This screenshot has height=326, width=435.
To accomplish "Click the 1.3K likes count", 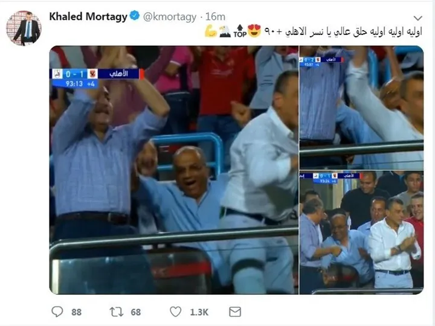I will pos(199,312).
